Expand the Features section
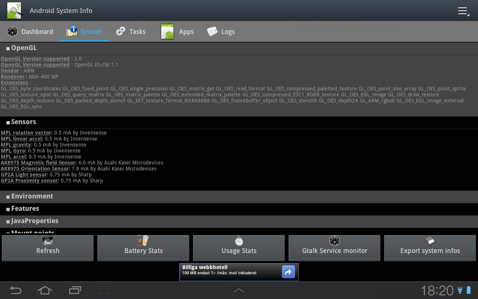This screenshot has width=478, height=299. (239, 209)
